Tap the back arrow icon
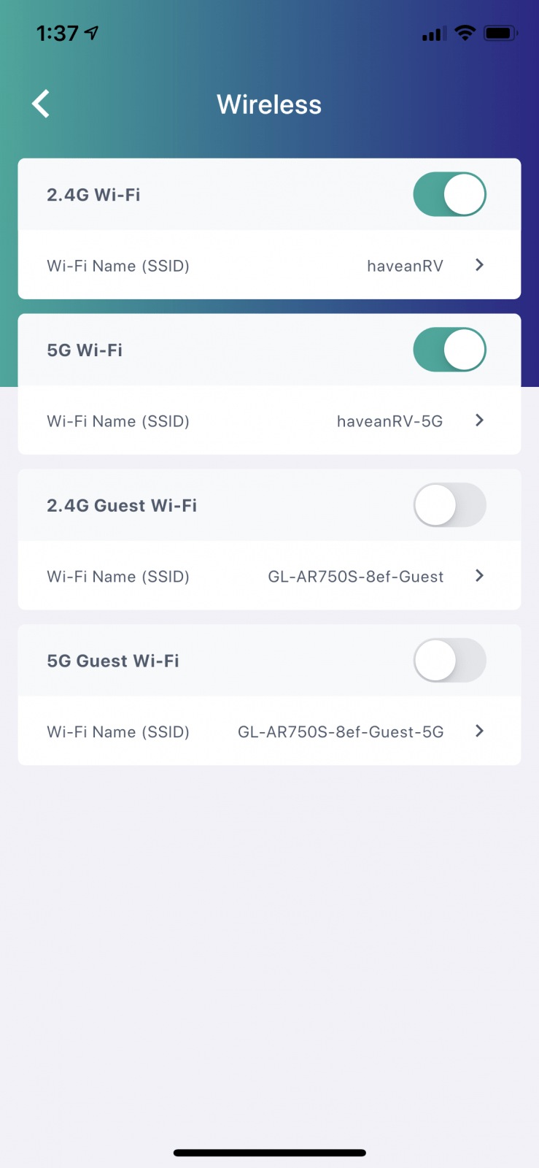 (x=42, y=104)
